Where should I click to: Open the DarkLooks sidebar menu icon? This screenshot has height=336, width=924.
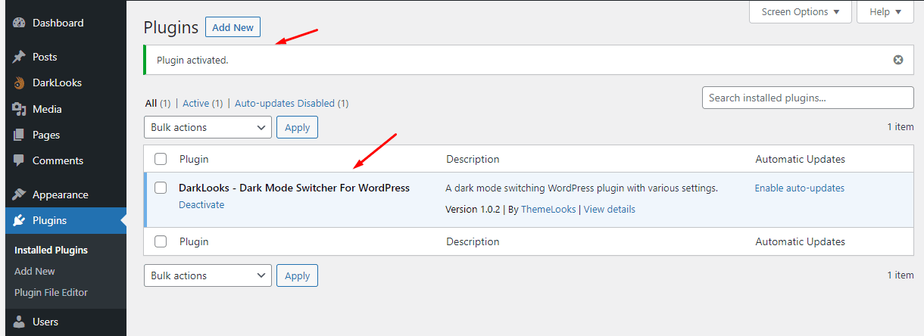pyautogui.click(x=20, y=83)
